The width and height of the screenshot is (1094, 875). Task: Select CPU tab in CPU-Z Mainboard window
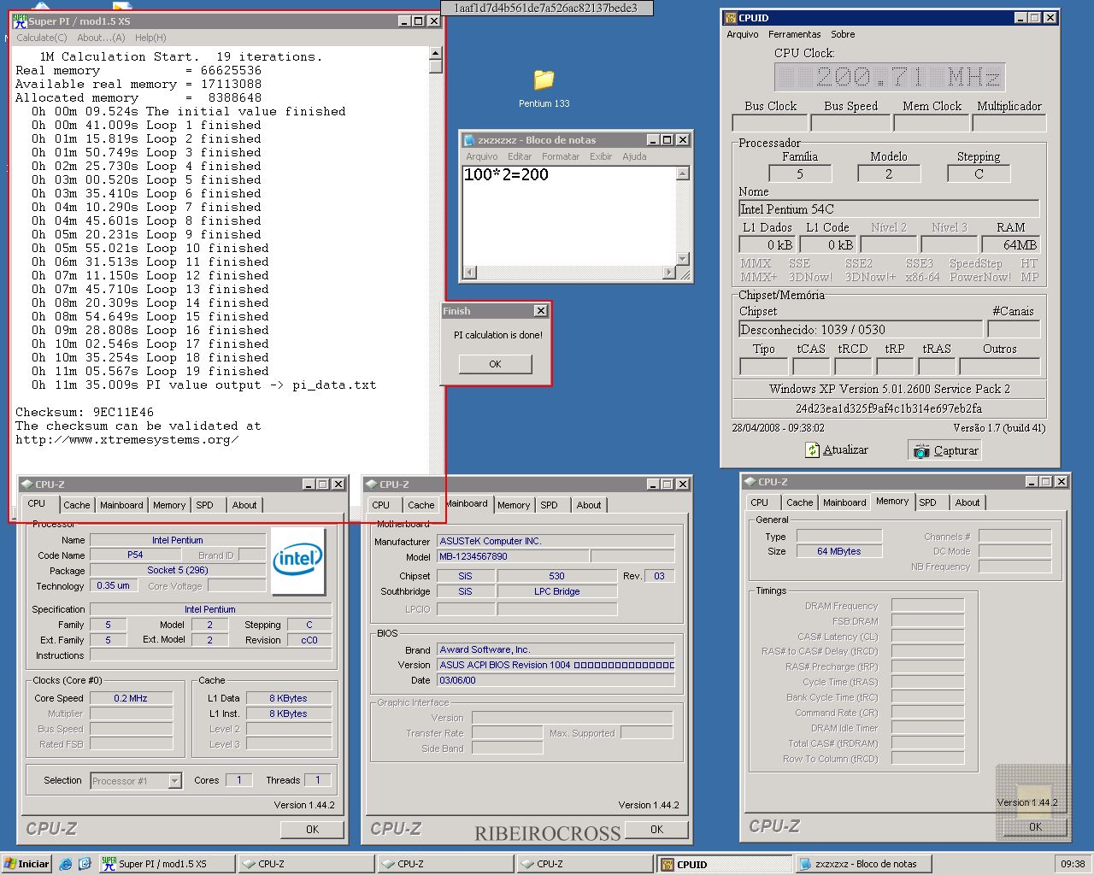click(x=380, y=505)
